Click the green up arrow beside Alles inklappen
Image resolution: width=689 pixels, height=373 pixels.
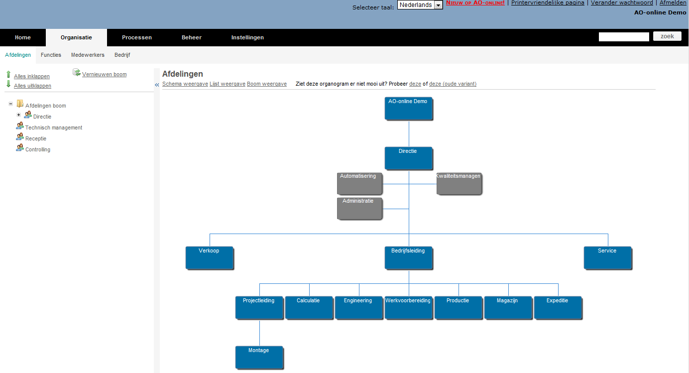[8, 75]
